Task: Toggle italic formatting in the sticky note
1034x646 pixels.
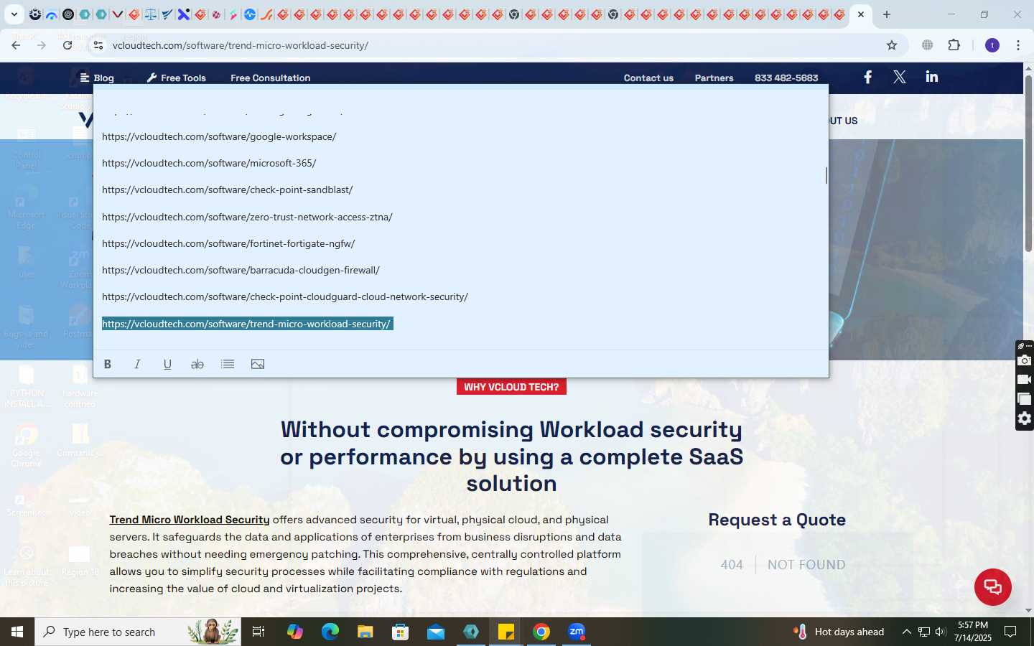Action: click(x=137, y=364)
